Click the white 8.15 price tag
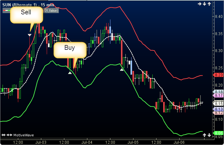Viewport: 224px width, 145px height. pos(218,104)
